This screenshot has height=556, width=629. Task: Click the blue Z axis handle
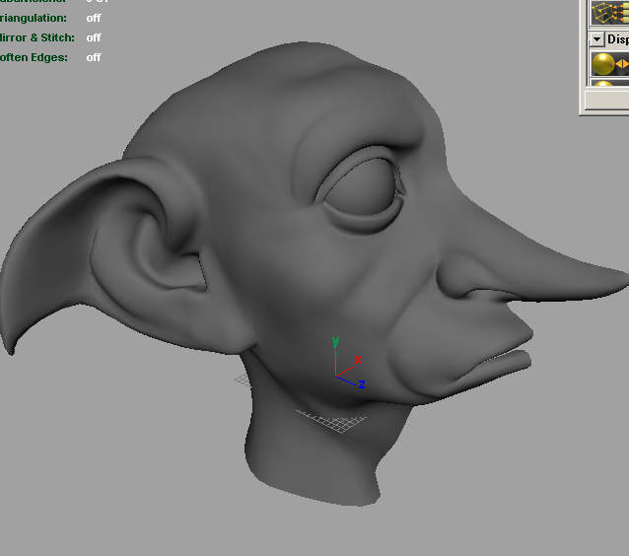pos(362,383)
